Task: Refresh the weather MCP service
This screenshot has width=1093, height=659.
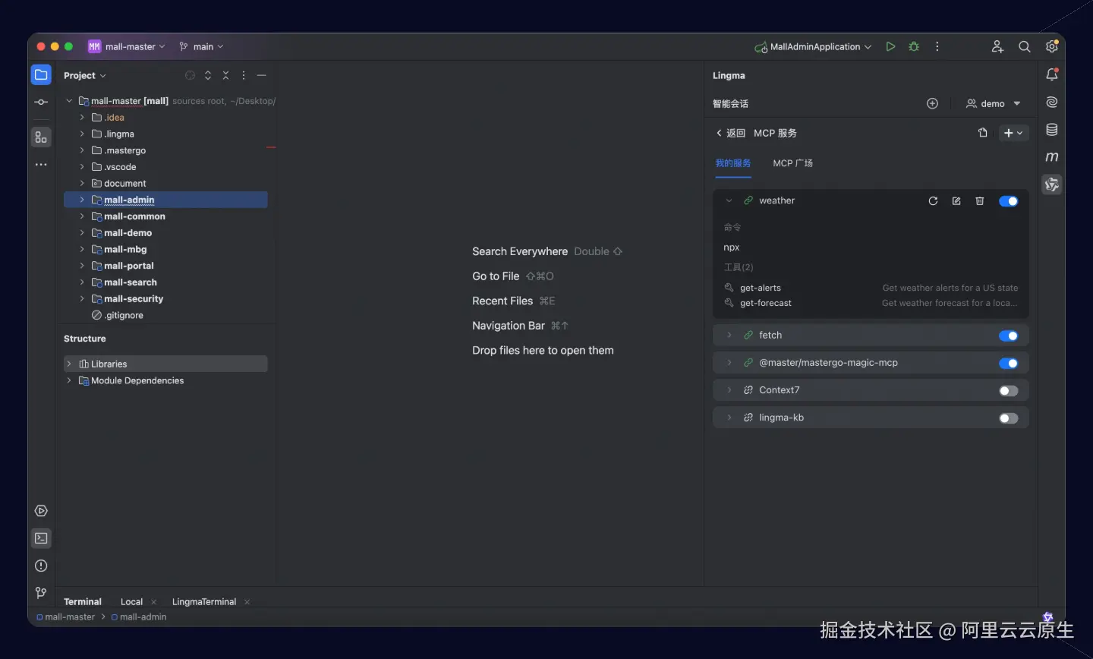Action: 933,201
